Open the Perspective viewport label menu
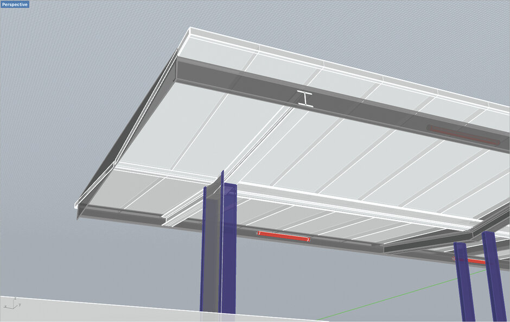This screenshot has width=510, height=322. (15, 4)
